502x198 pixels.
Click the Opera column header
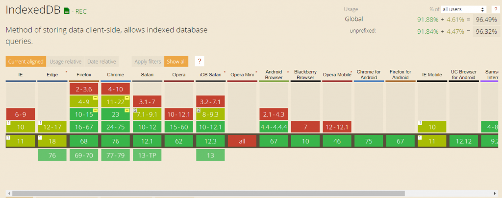coord(179,75)
